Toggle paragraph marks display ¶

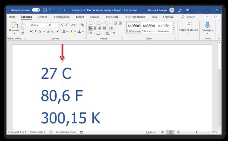coord(114,33)
